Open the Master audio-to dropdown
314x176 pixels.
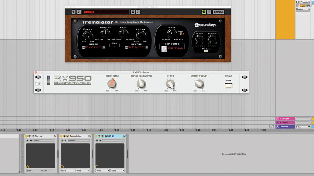click(303, 9)
